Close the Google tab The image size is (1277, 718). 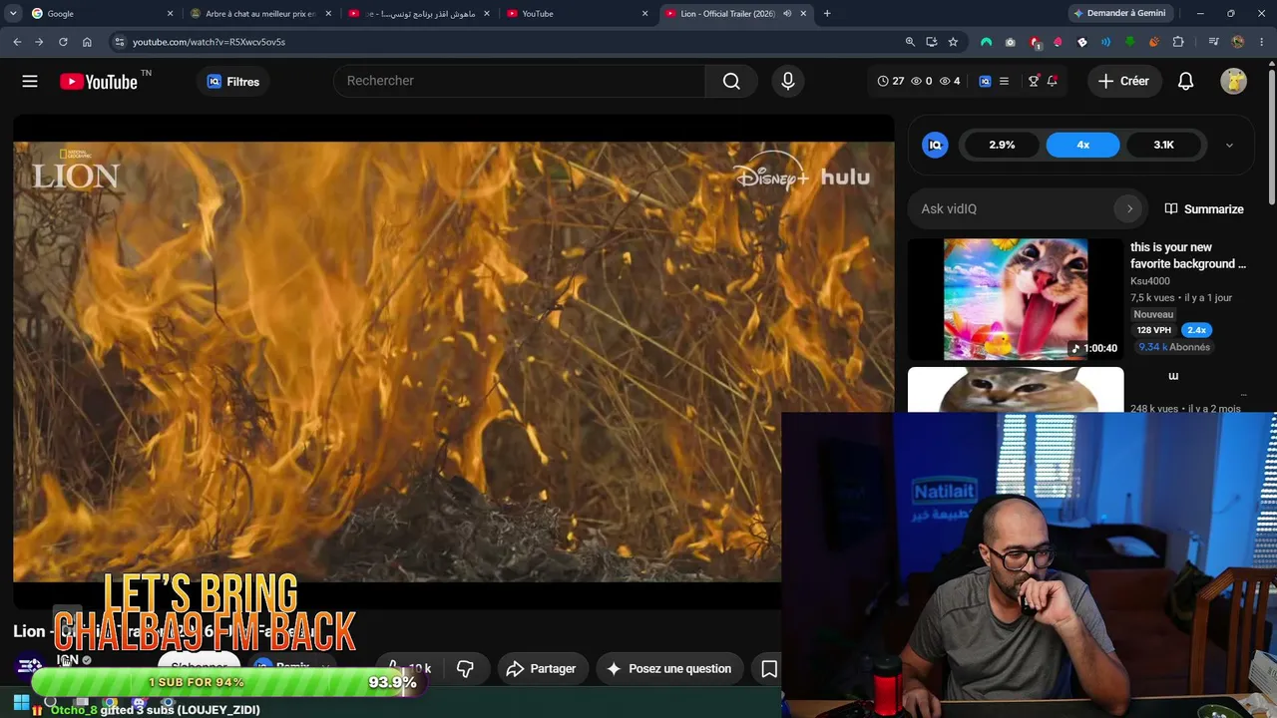(170, 14)
